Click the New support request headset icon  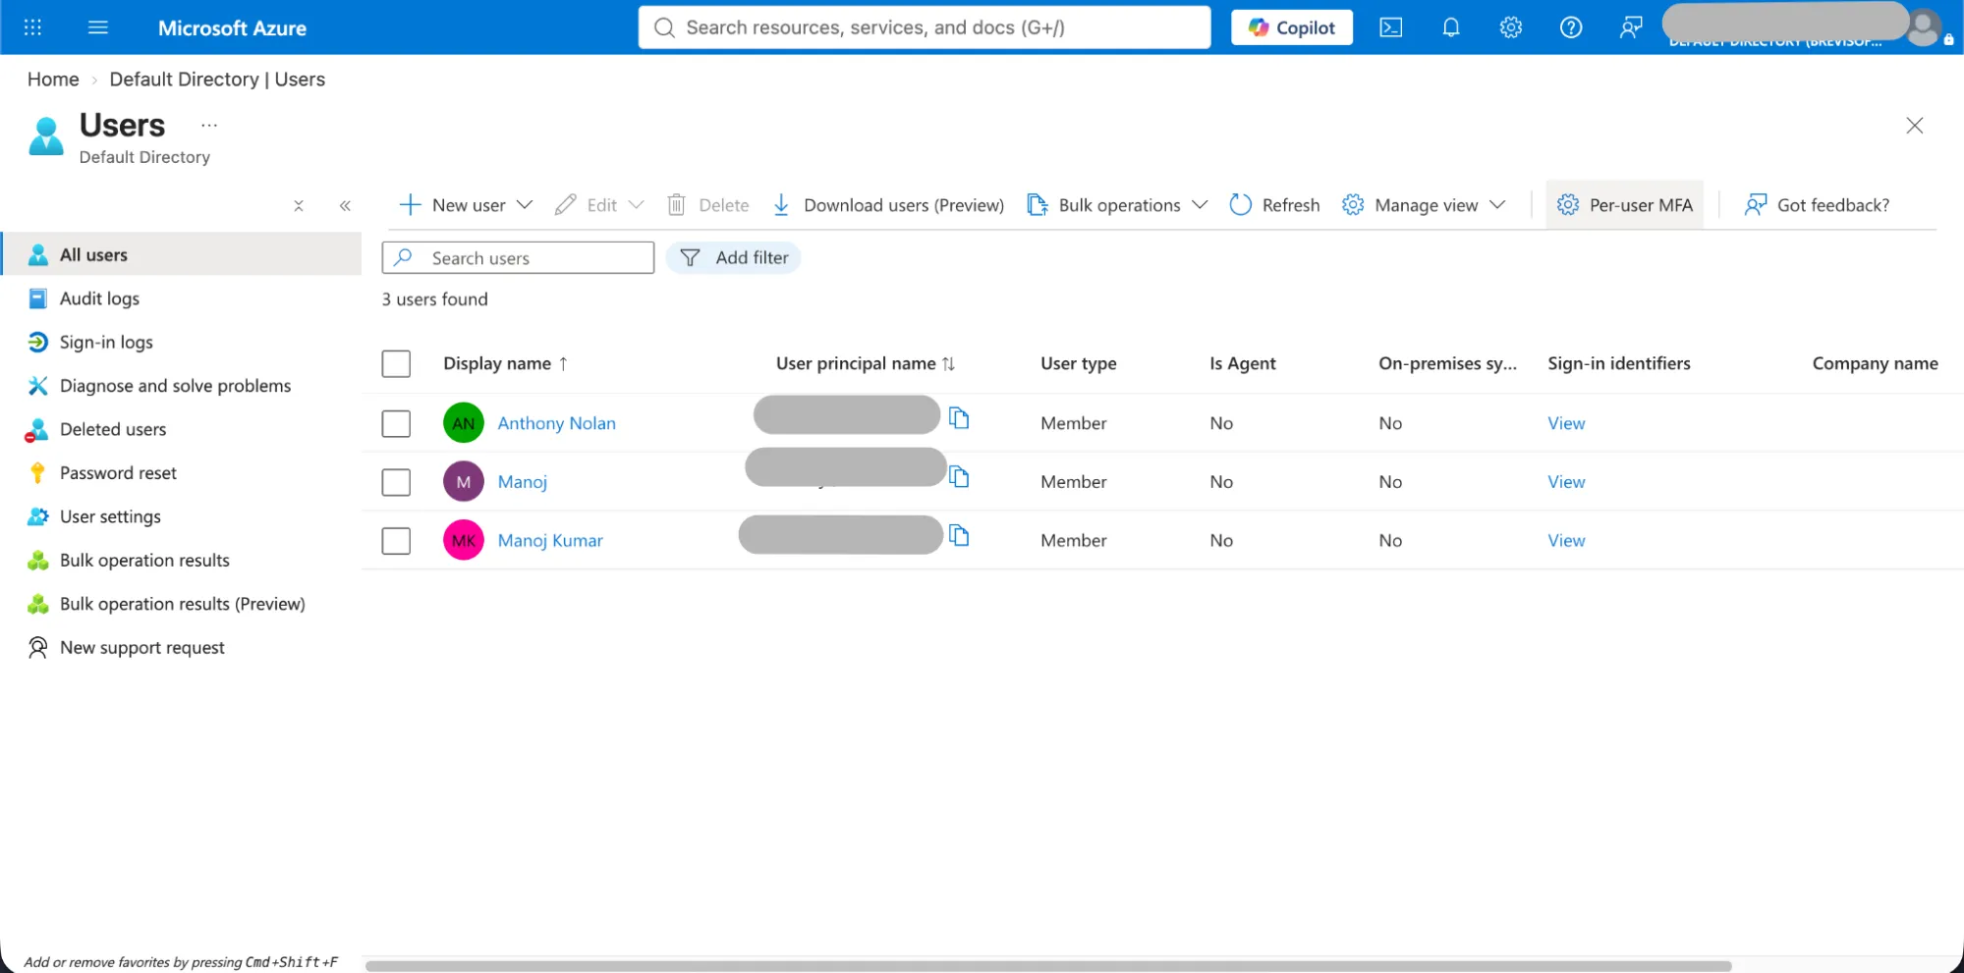point(37,648)
